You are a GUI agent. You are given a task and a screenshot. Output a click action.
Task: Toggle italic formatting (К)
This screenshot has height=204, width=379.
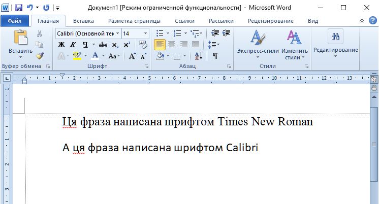73,45
